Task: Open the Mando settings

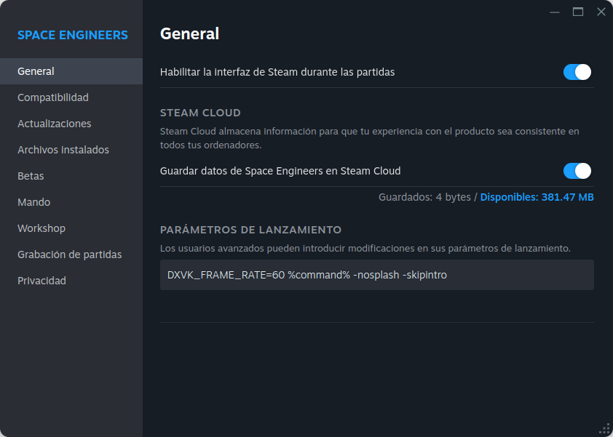Action: [x=71, y=202]
